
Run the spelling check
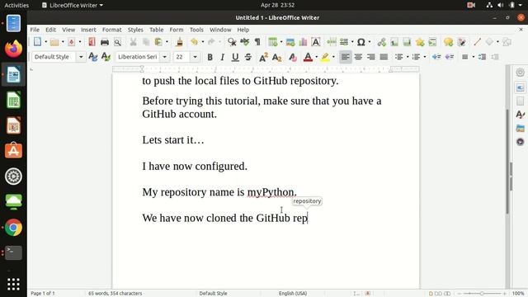[x=245, y=42]
